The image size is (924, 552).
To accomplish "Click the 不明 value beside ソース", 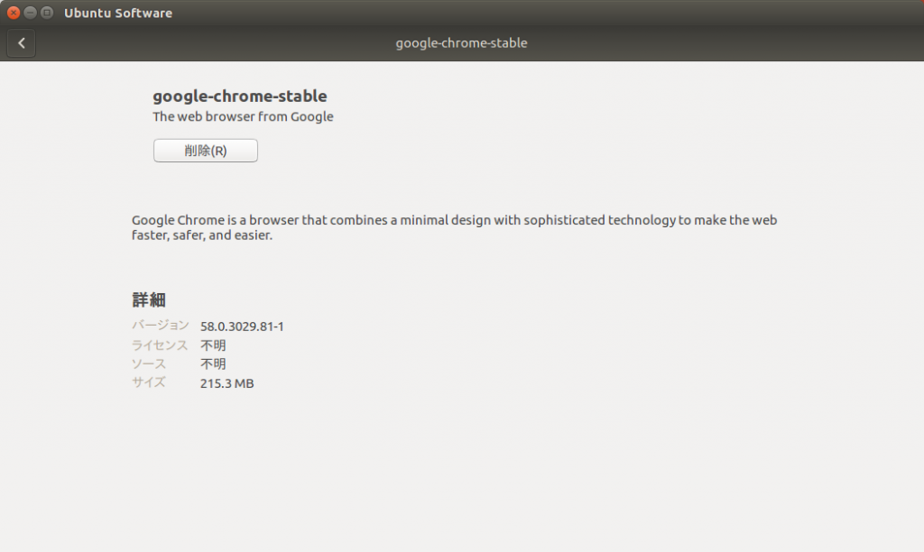I will point(213,364).
